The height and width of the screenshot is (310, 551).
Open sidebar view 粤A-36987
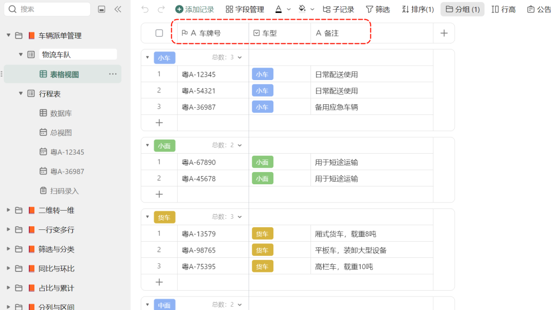(x=67, y=171)
